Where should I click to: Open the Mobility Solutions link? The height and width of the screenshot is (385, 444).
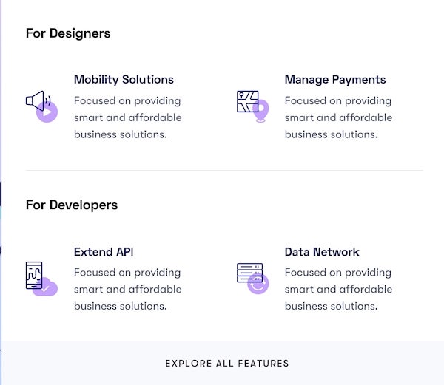click(x=124, y=80)
